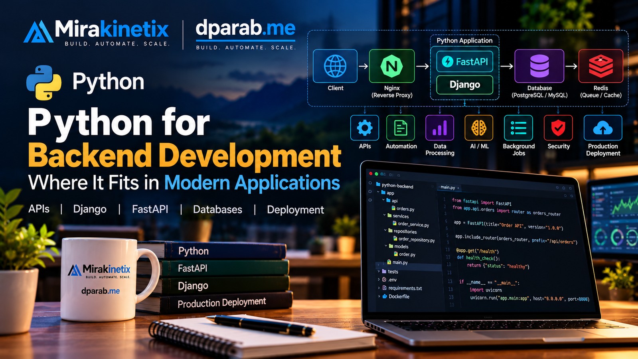Click the Production Deployment cloud upload icon
Image resolution: width=638 pixels, height=359 pixels.
(603, 128)
